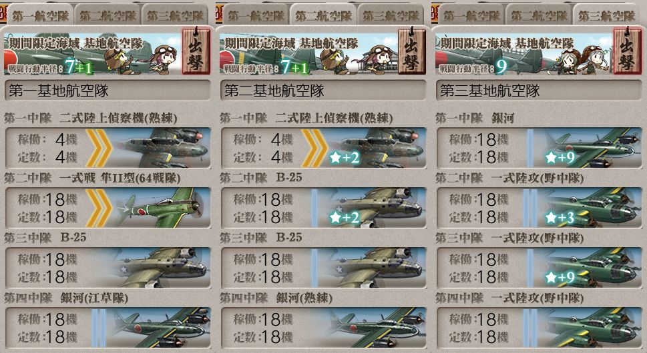Viewport: 647px width, 353px height.
Task: Select the B-25 with star +2 improvement
Action: pyautogui.click(x=324, y=208)
